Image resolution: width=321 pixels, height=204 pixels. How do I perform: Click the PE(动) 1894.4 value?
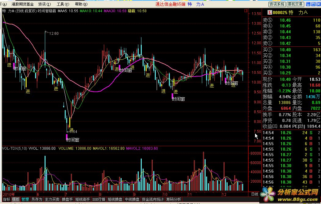tap(313, 126)
